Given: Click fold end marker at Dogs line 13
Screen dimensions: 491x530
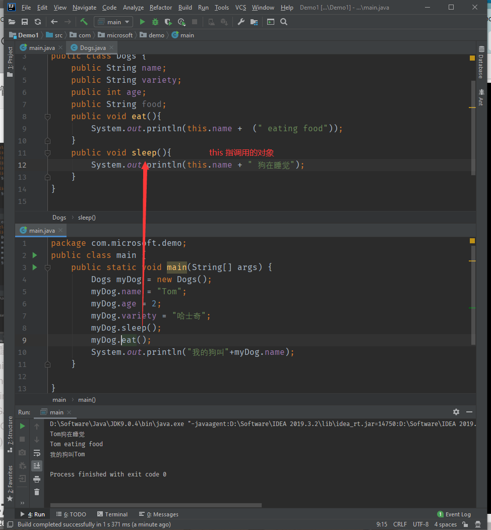Looking at the screenshot, I should (47, 177).
